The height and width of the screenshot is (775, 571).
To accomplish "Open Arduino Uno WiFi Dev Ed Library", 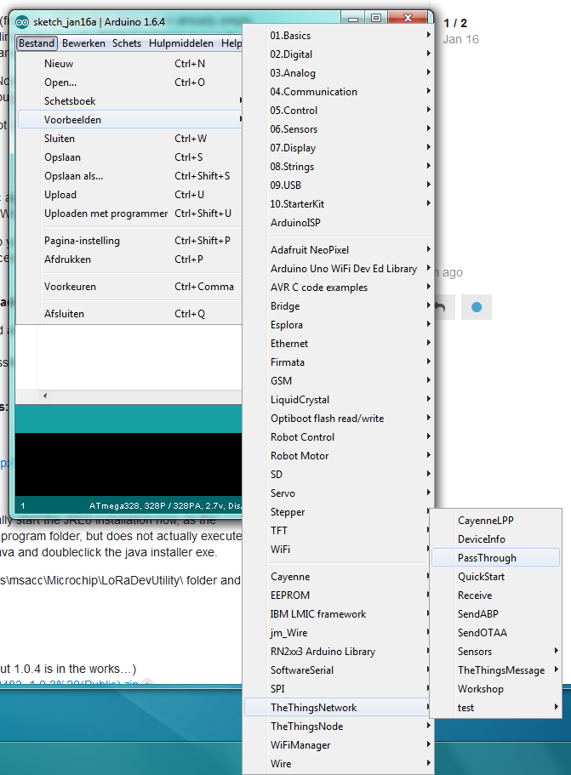I will point(339,269).
